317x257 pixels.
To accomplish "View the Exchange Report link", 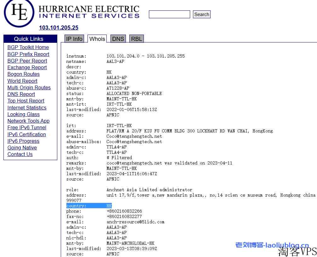I will [x=27, y=68].
